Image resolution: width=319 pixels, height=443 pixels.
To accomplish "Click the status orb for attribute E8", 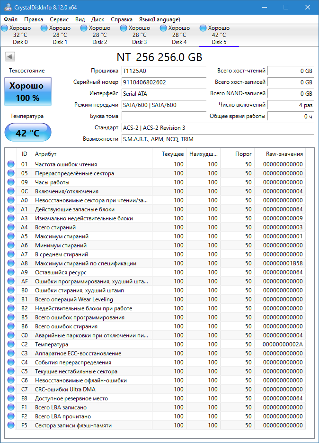I will pos(11,398).
